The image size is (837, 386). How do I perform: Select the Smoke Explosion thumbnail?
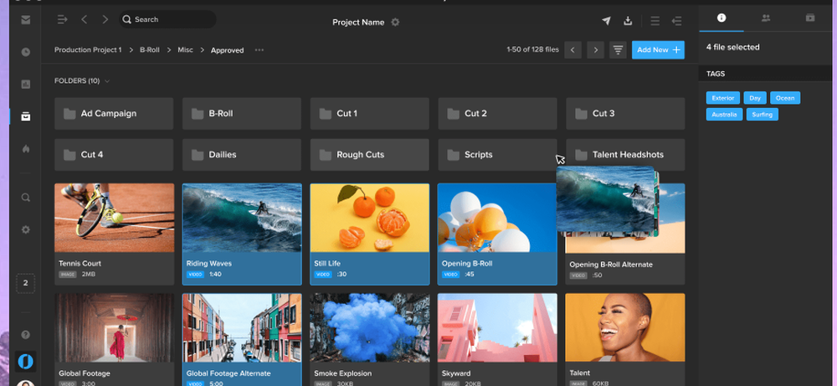coord(369,327)
